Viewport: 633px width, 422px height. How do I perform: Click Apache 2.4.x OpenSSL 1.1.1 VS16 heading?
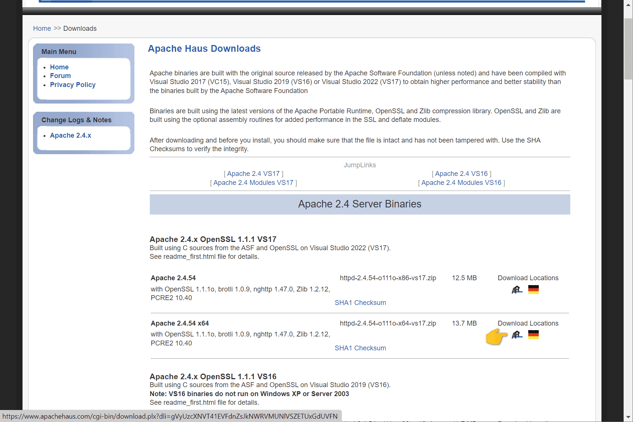coord(213,377)
